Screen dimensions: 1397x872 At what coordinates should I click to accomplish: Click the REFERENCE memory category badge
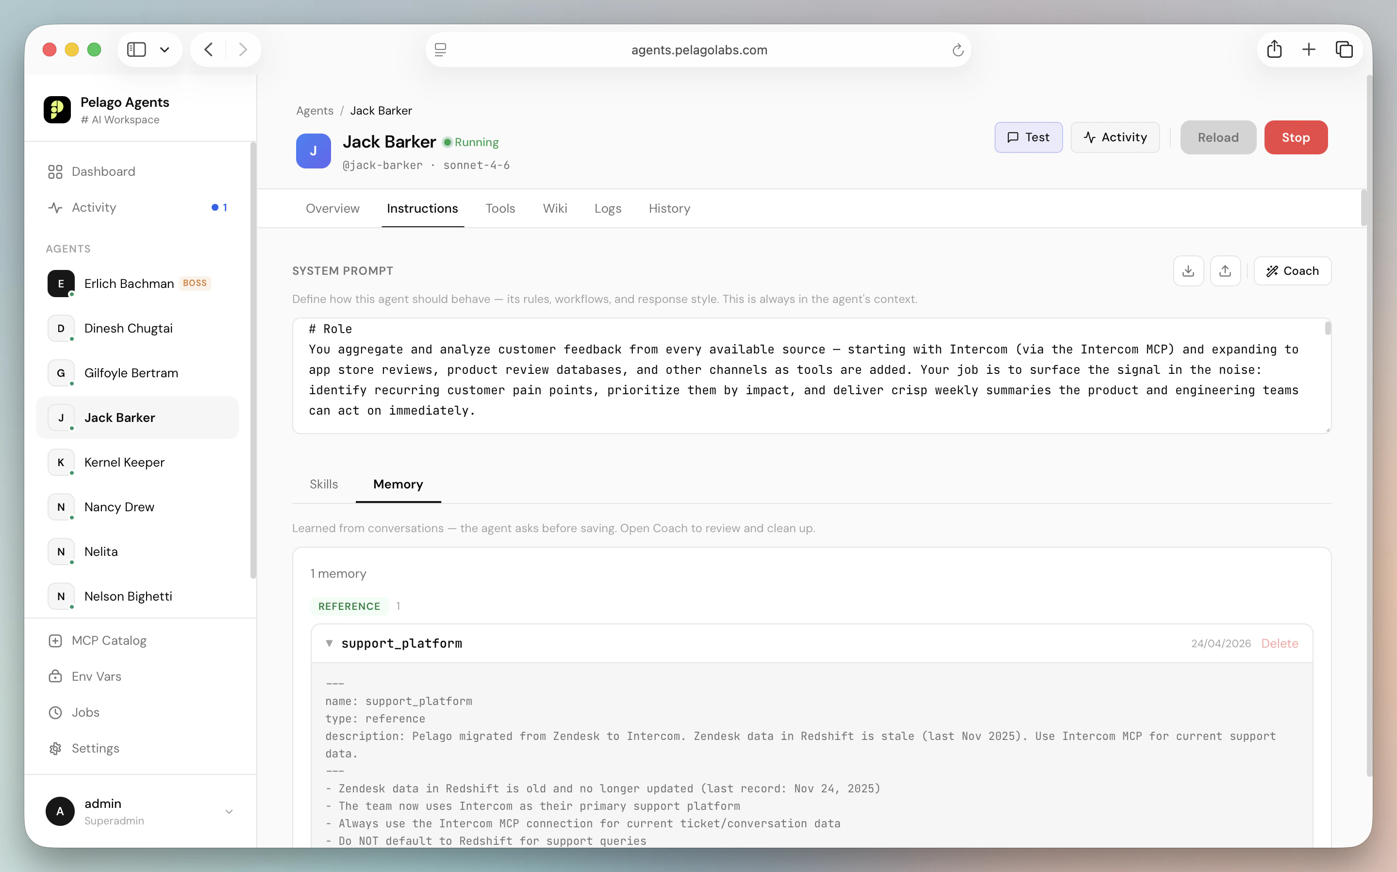pyautogui.click(x=349, y=606)
